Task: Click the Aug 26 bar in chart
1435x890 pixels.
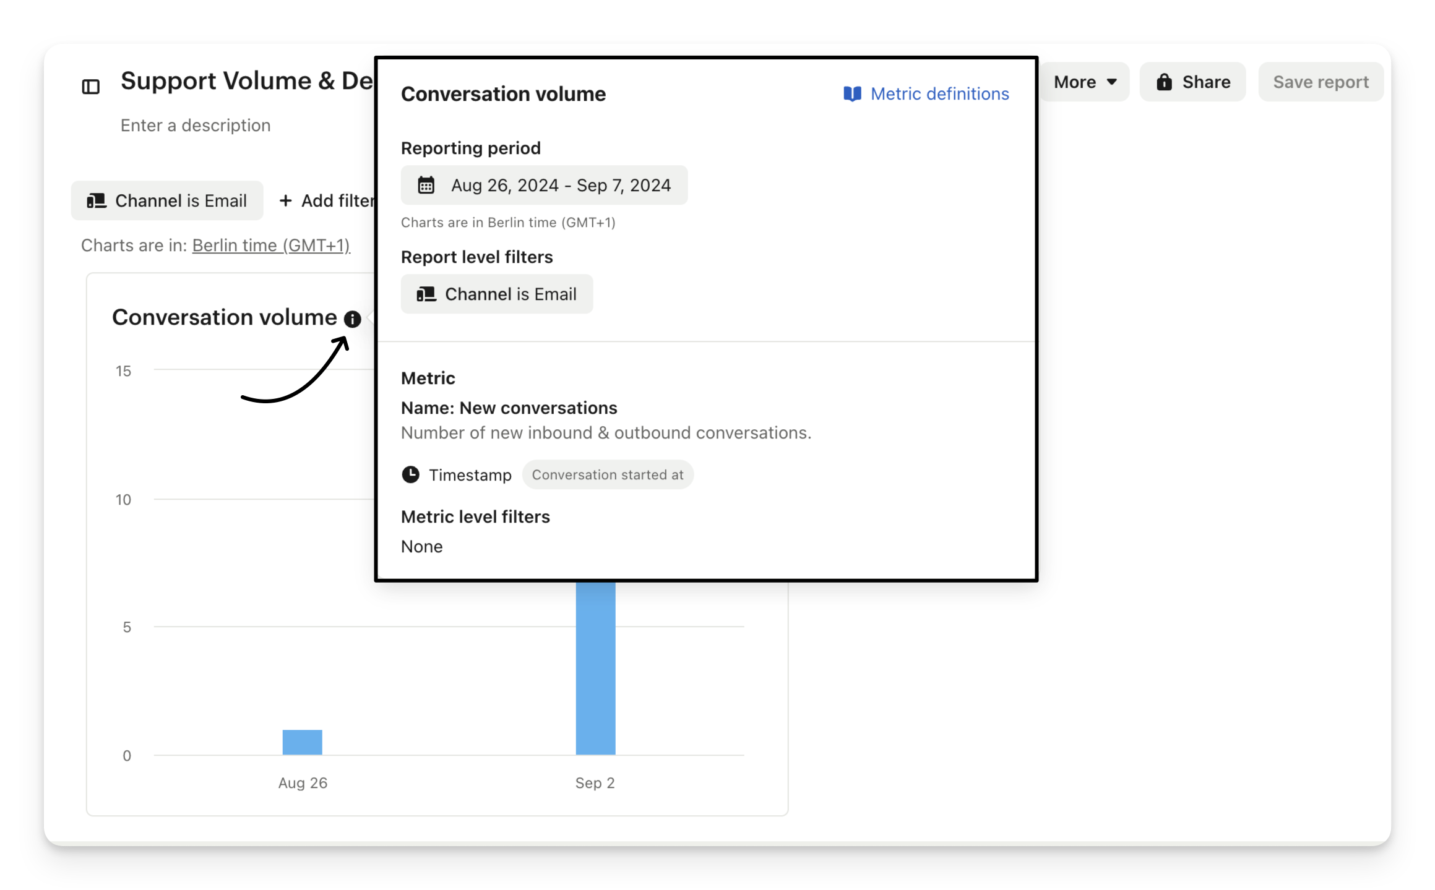Action: 303,742
